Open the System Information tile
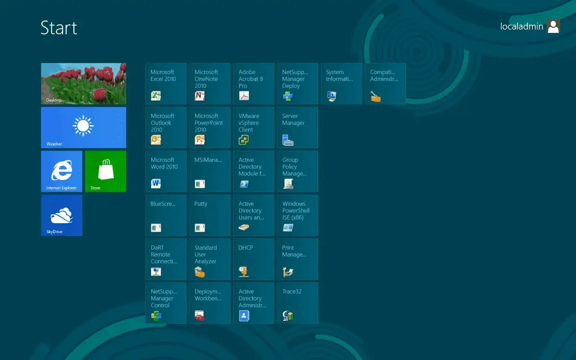 342,84
